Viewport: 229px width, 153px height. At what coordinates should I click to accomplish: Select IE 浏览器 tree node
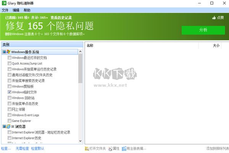(18, 126)
